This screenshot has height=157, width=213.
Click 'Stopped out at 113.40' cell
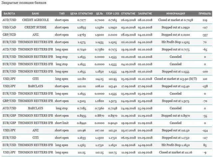[x=175, y=86]
